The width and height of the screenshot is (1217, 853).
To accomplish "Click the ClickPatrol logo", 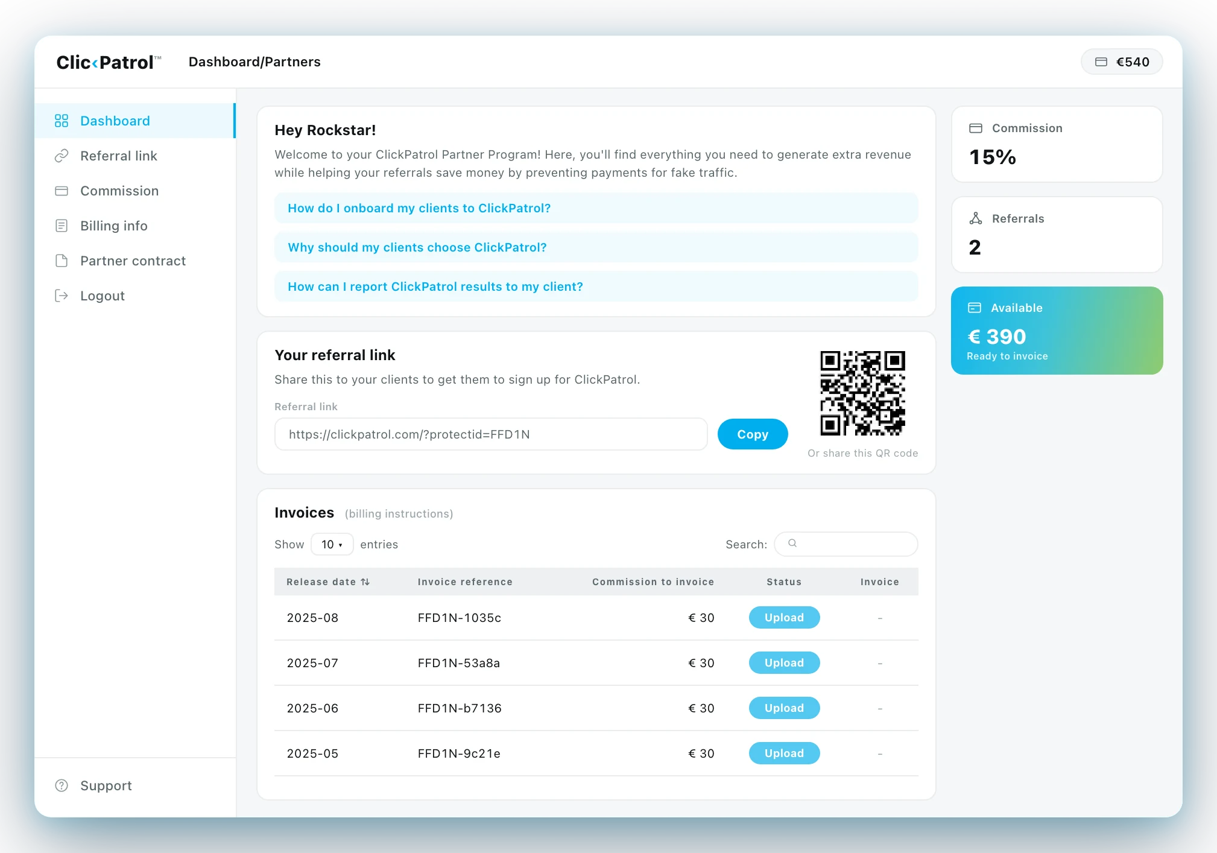I will coord(109,62).
